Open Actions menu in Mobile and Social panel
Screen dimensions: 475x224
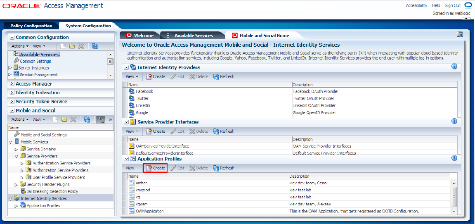point(20,119)
